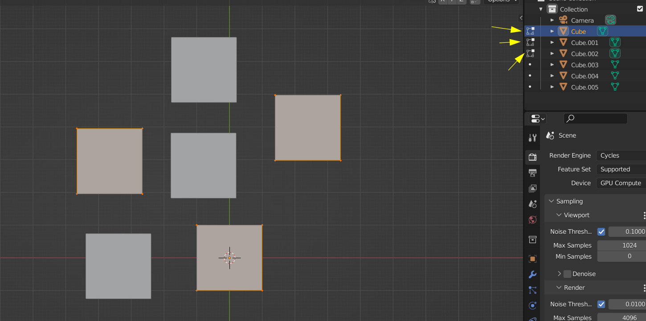Image resolution: width=646 pixels, height=321 pixels.
Task: Expand the Cube row in outliner
Action: click(x=552, y=31)
